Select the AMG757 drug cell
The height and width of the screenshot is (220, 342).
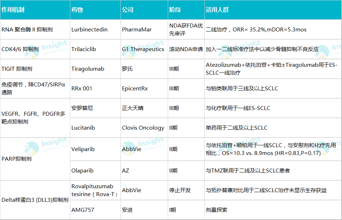95,210
